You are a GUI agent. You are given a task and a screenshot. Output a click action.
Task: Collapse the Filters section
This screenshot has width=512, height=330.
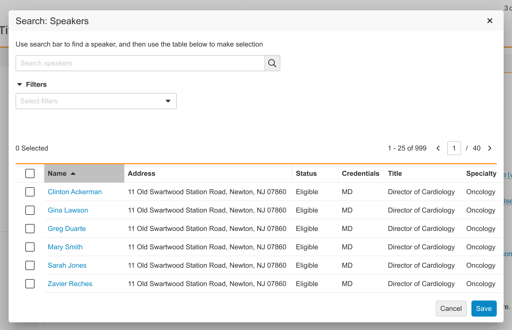click(x=20, y=84)
